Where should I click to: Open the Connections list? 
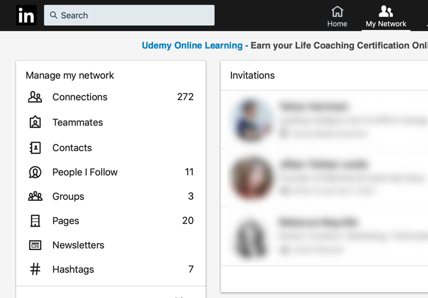pos(80,97)
